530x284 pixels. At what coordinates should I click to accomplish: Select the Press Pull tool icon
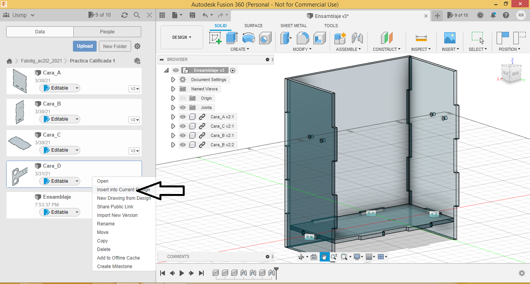286,38
